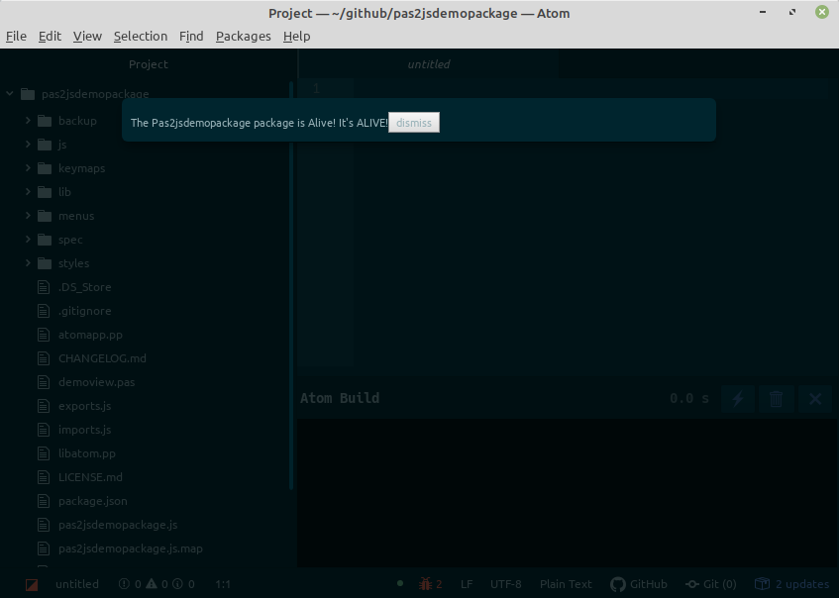Select LICENSE.md in the tree
Viewport: 839px width, 598px height.
[90, 477]
